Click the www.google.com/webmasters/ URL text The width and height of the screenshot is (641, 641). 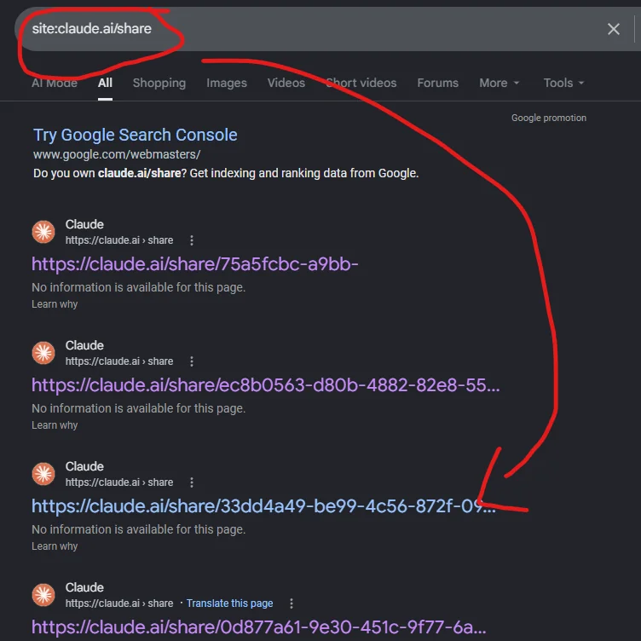pyautogui.click(x=117, y=154)
